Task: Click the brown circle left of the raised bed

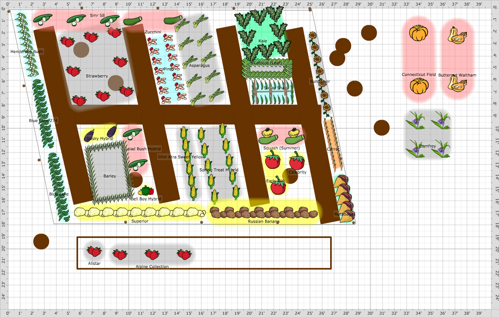Action: [41, 242]
